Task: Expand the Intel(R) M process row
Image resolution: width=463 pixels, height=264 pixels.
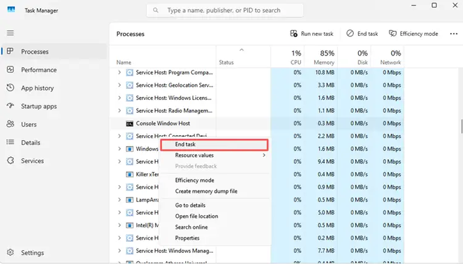Action: pos(119,225)
